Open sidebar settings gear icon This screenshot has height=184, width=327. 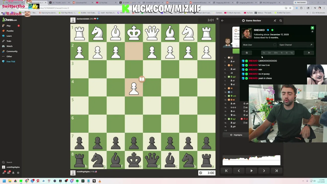18,173
